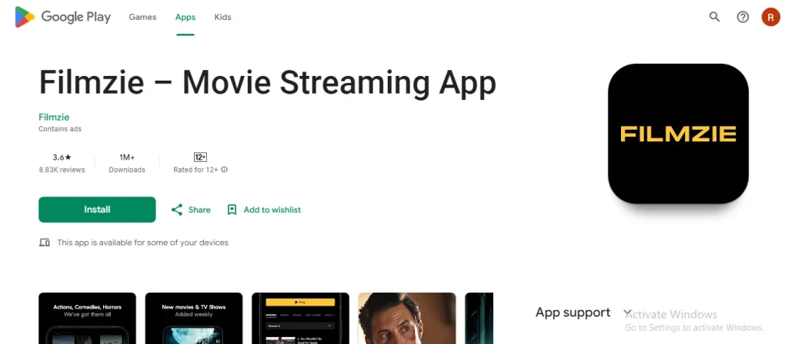Click the app title Filmzie – Movie Streaming App

point(267,82)
